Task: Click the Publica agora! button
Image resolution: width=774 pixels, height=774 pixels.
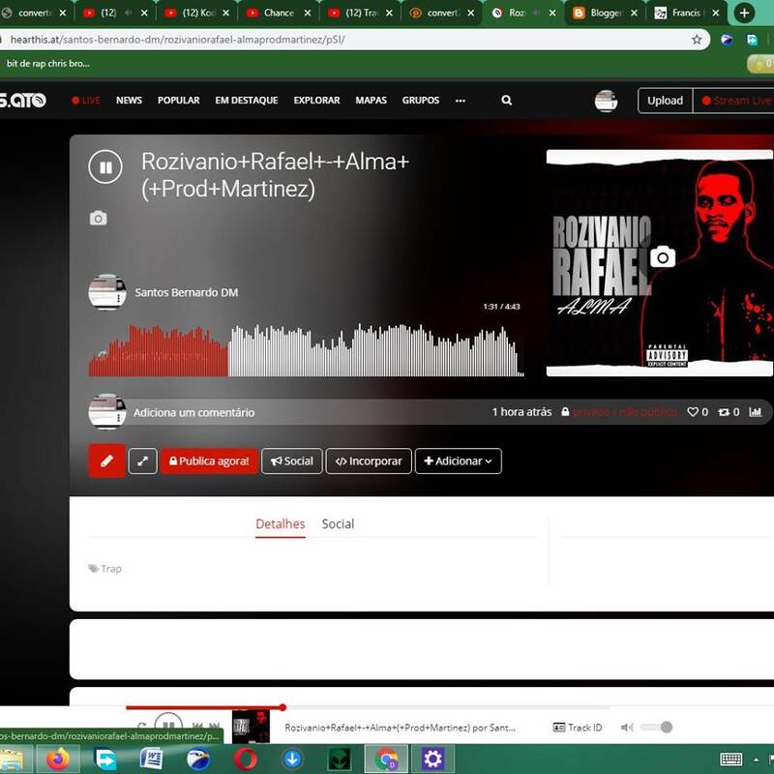Action: [x=209, y=461]
